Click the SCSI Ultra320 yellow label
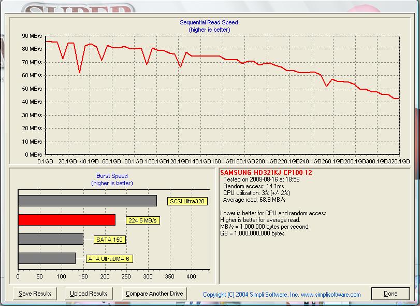Image resolution: width=420 pixels, height=306 pixels. pyautogui.click(x=187, y=201)
